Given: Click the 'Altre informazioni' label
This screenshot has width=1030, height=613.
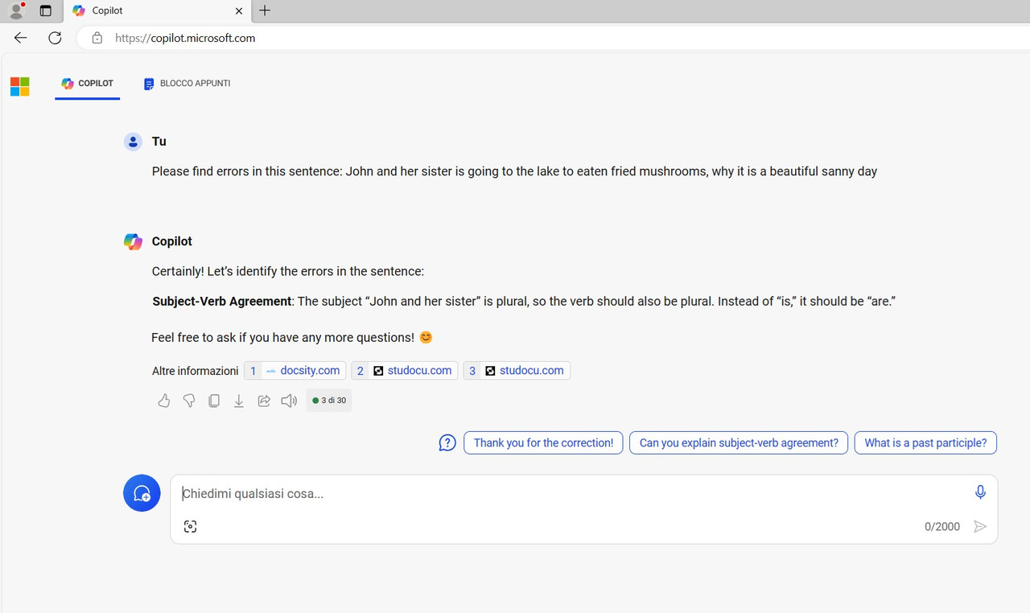Looking at the screenshot, I should [196, 371].
